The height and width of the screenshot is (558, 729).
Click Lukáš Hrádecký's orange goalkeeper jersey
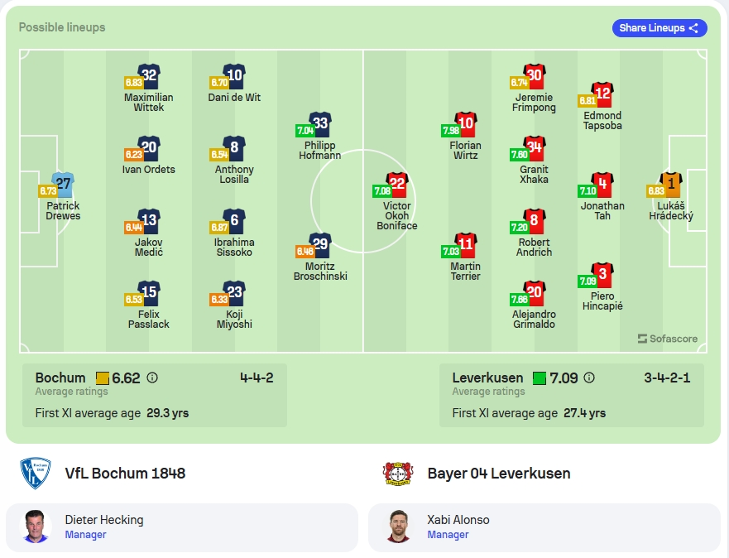[x=671, y=185]
